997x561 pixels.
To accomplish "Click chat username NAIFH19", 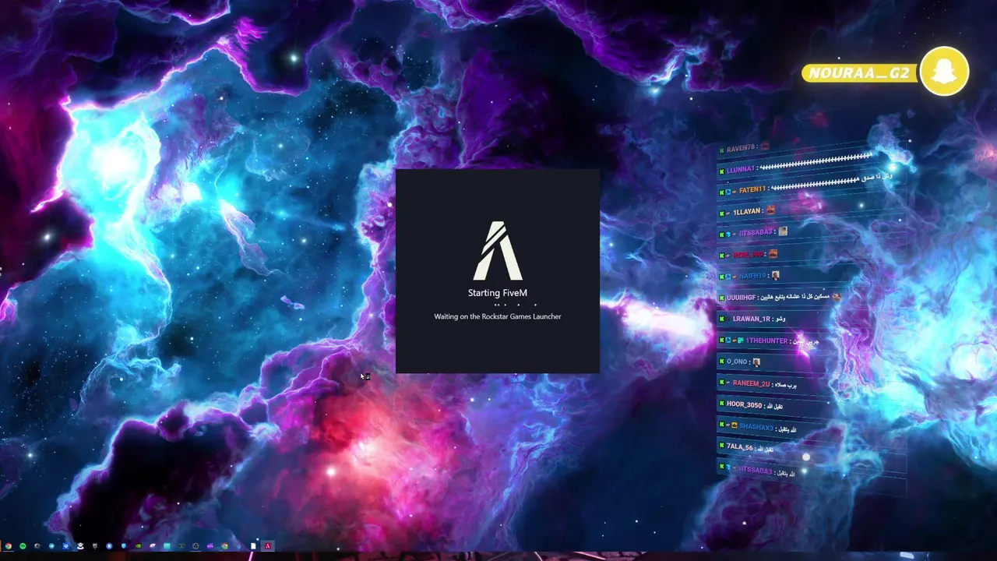I will coord(753,276).
